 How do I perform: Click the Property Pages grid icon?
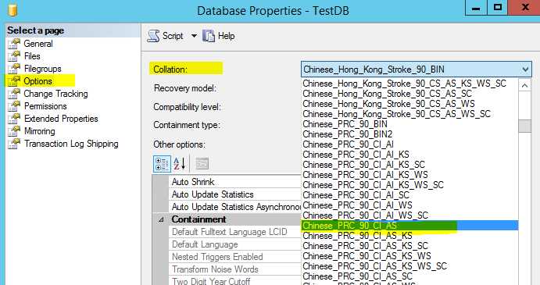coord(202,164)
